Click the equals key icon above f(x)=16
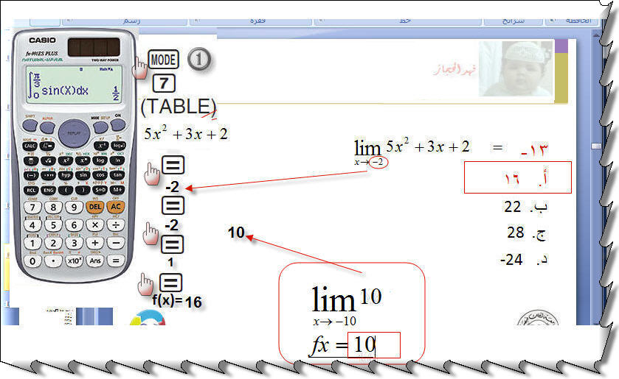The image size is (619, 379). point(170,283)
